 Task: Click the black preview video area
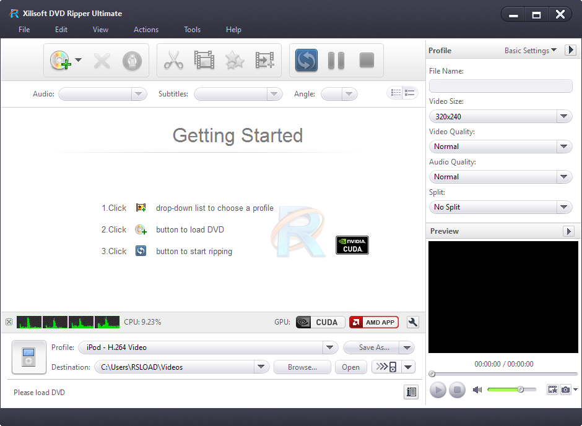point(503,297)
